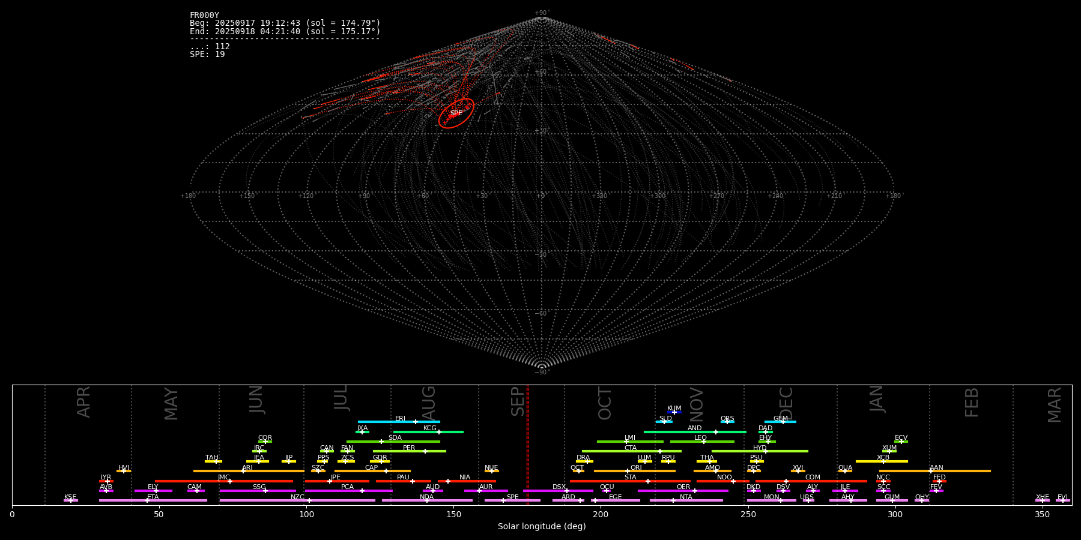Select the 'SPE: 19' count in header

coord(207,55)
